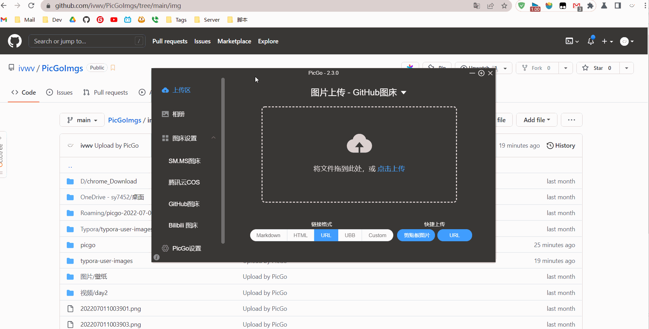Open the dropdown arrow next to Fork
This screenshot has width=649, height=329.
click(566, 68)
